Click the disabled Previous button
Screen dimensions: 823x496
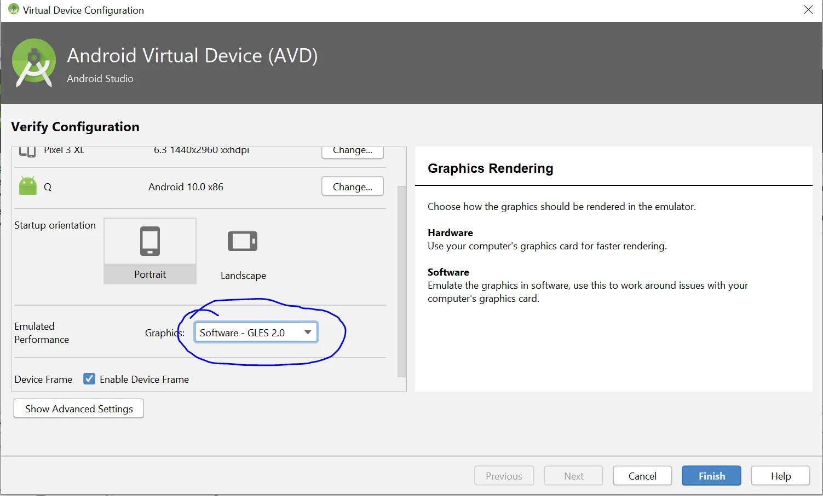tap(504, 476)
